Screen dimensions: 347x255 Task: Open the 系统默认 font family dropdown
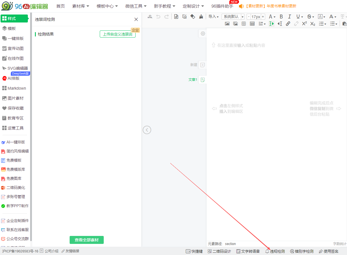click(233, 17)
